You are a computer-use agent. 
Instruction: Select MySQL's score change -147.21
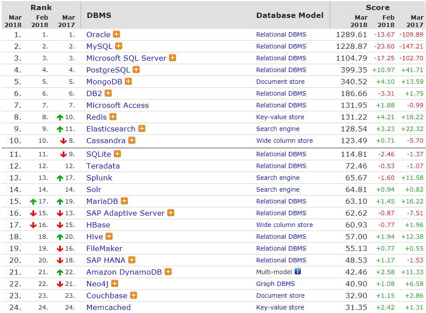[x=411, y=46]
